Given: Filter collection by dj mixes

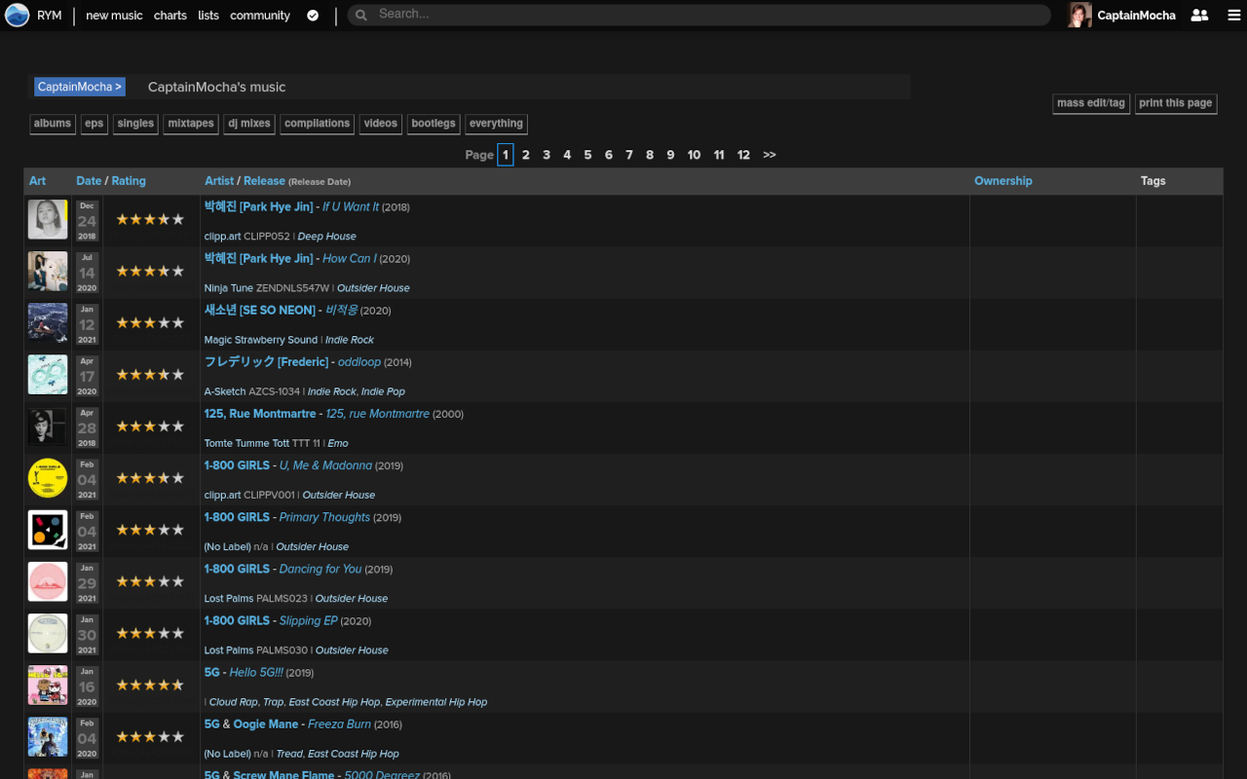Looking at the screenshot, I should [x=248, y=124].
